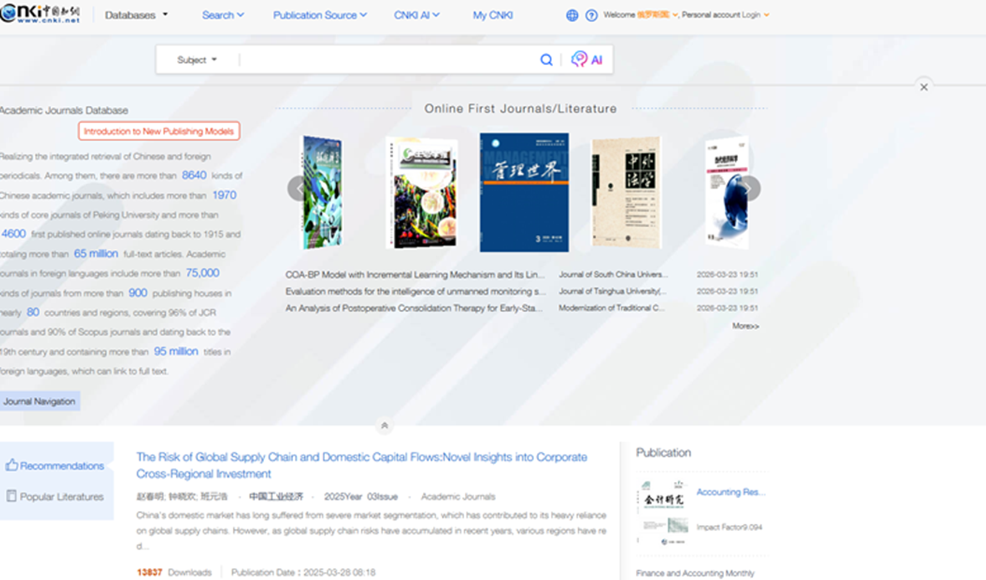Click the globe language icon
The width and height of the screenshot is (986, 580).
[x=572, y=16]
